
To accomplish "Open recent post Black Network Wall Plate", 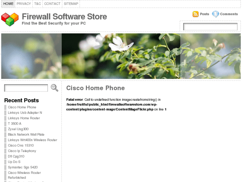I will (x=26, y=135).
